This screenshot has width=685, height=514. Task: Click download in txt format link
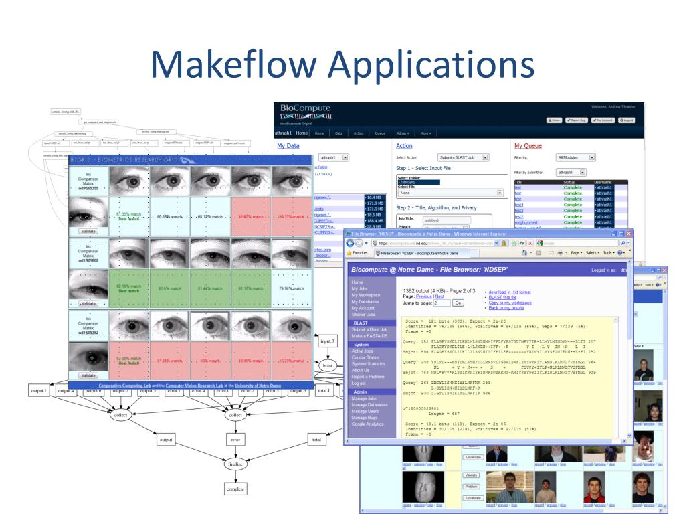click(x=510, y=292)
